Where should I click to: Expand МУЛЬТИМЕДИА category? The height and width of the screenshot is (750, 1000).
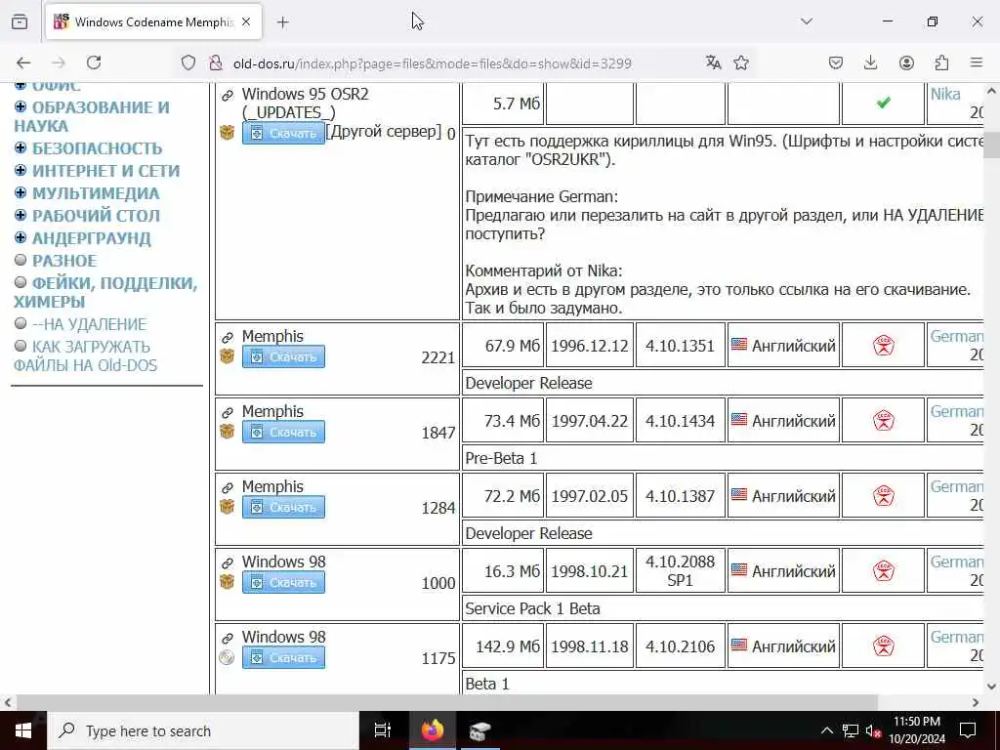pyautogui.click(x=21, y=192)
